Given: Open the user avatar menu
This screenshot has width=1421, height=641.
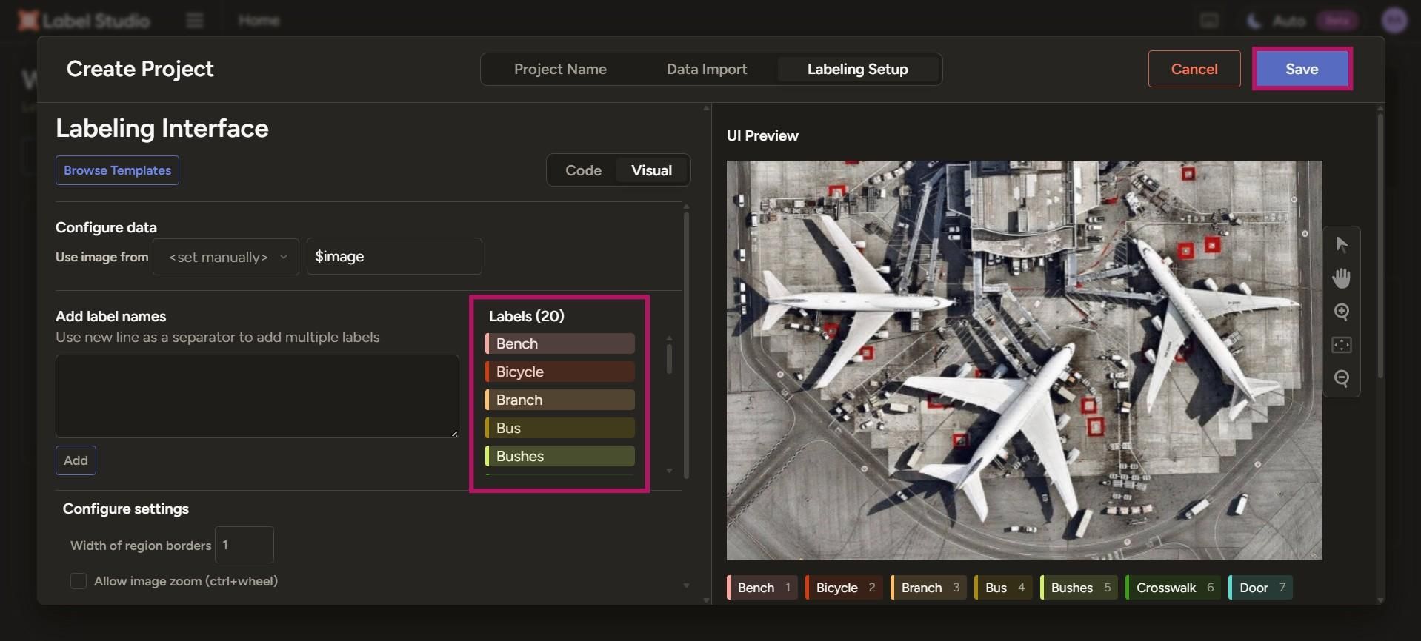Looking at the screenshot, I should pos(1394,20).
